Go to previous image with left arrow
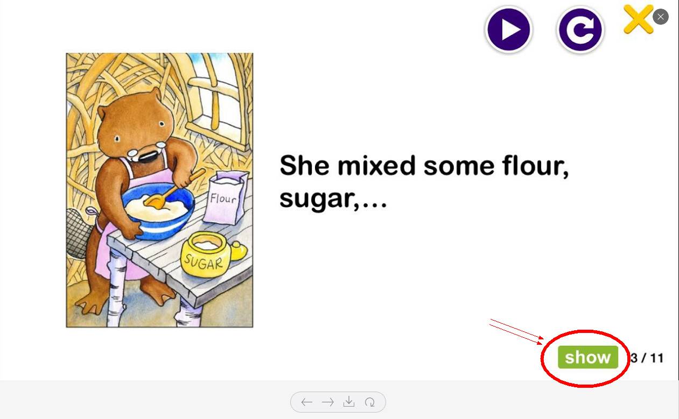The image size is (679, 419). click(x=307, y=402)
